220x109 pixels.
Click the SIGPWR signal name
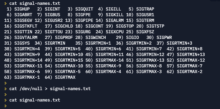(164, 37)
